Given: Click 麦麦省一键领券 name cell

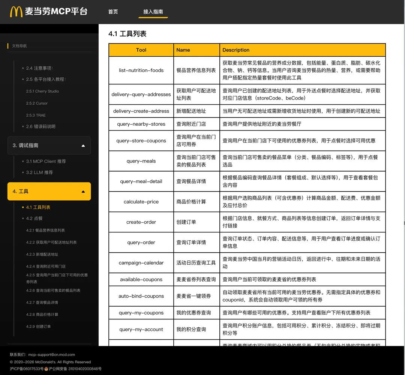Looking at the screenshot, I should 196,296.
